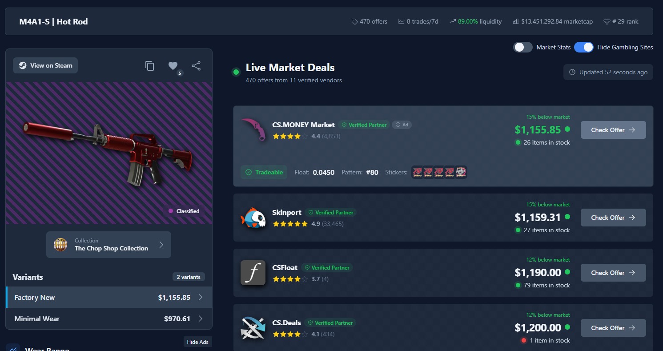The height and width of the screenshot is (351, 663).
Task: Click the CS.MONEY karambit knife icon
Action: click(253, 130)
